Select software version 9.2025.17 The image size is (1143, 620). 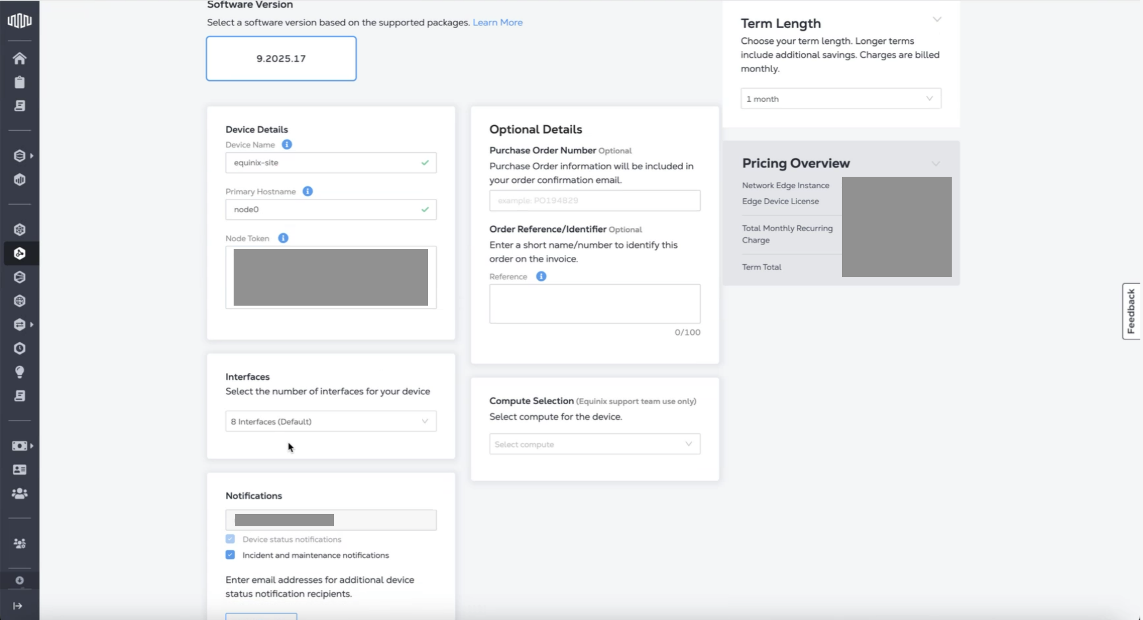point(281,58)
